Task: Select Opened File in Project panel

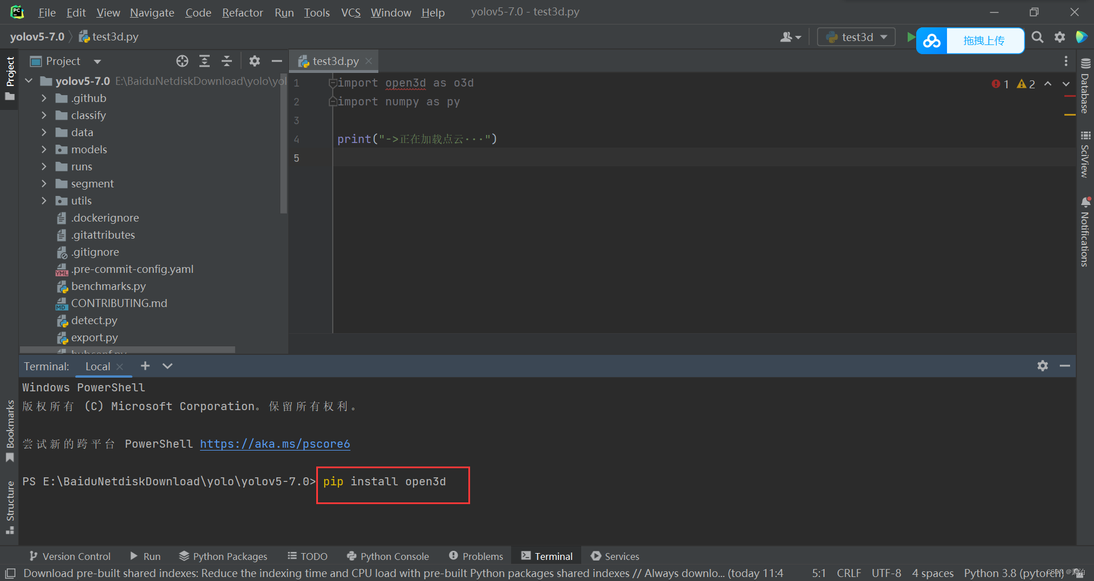Action: coord(182,61)
